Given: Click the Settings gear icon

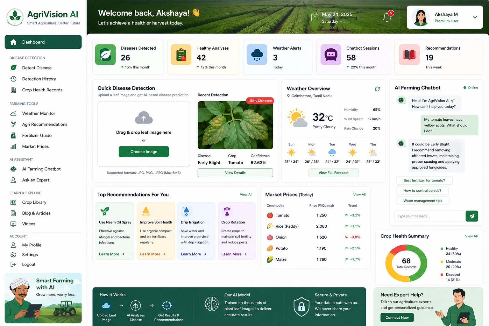Looking at the screenshot, I should pyautogui.click(x=13, y=255).
